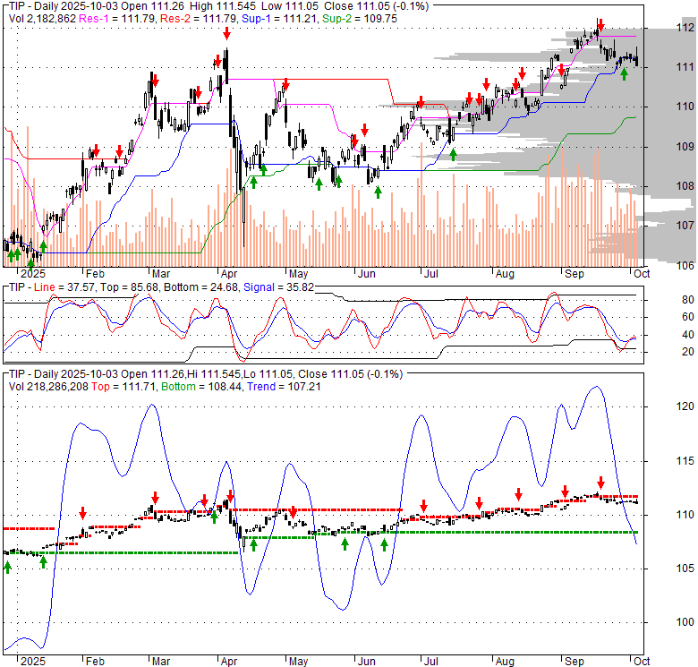This screenshot has height=667, width=698.
Task: Click the 2025 year label below the bottom chart
Action: point(31,661)
